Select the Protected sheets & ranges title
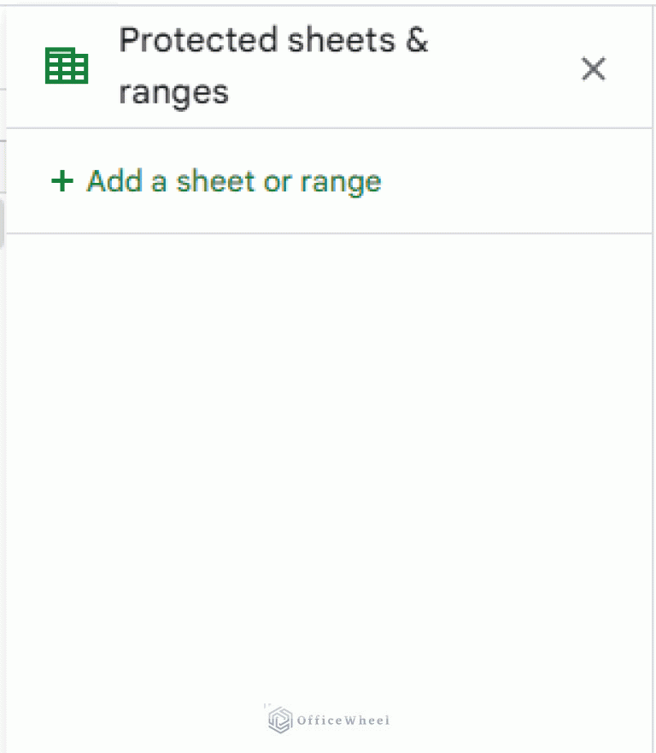 coord(273,65)
